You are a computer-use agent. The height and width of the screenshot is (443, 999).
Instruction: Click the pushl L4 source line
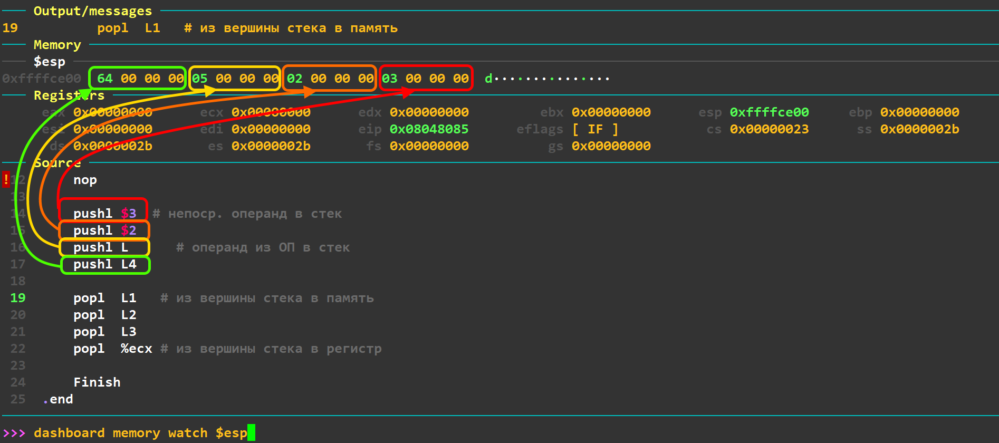pyautogui.click(x=104, y=264)
